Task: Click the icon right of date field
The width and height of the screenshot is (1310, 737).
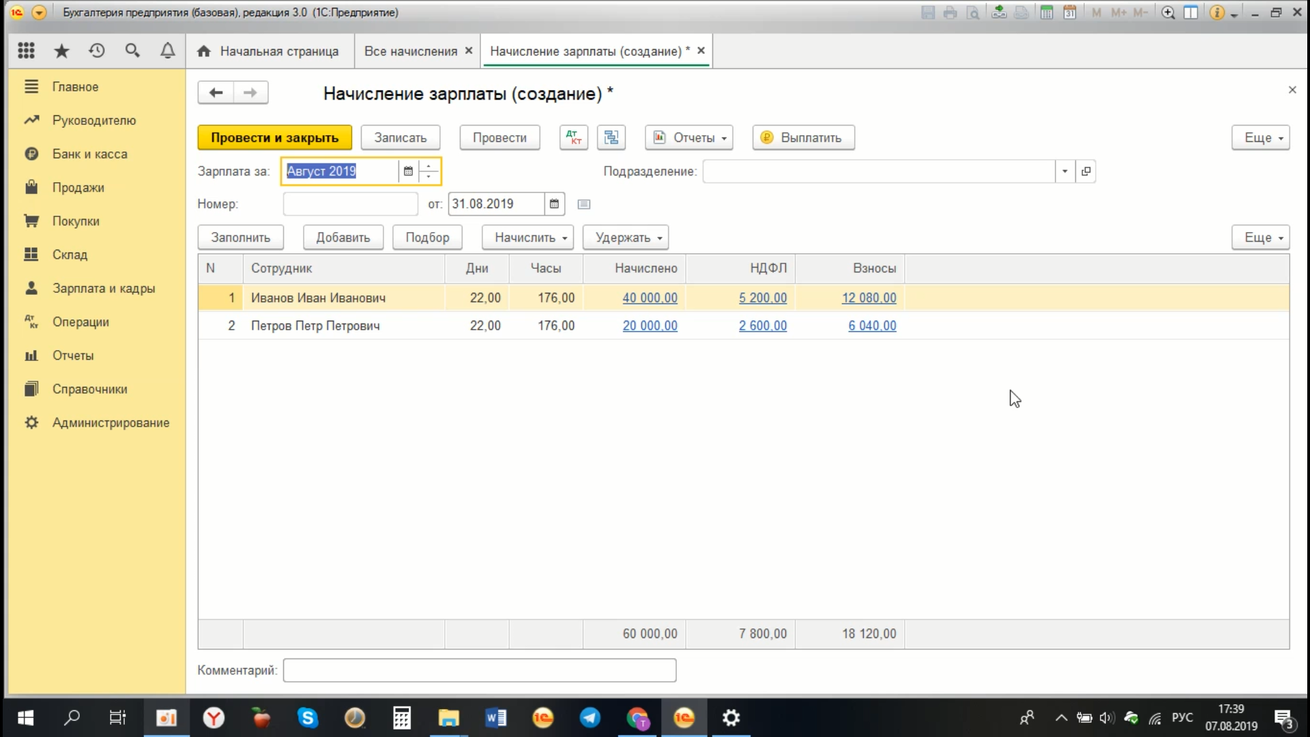Action: [x=584, y=204]
